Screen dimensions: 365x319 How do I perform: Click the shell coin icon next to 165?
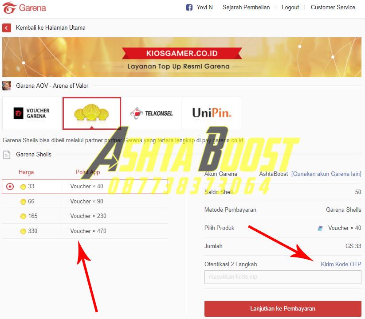[x=23, y=216]
